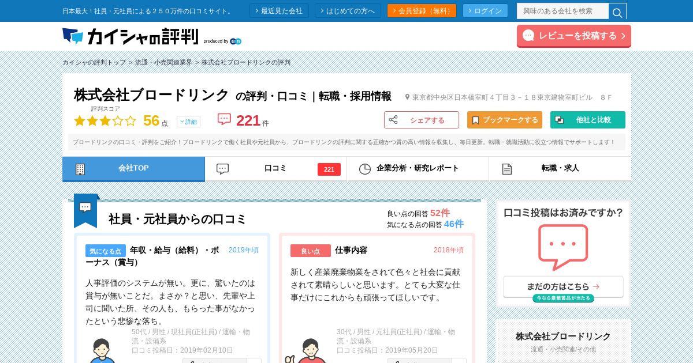Image resolution: width=693 pixels, height=363 pixels.
Task: Click 口コミ投稿日：2019年02月10日 text
Action: [x=182, y=350]
